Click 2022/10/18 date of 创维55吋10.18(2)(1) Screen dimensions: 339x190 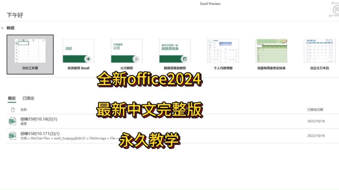(316, 121)
